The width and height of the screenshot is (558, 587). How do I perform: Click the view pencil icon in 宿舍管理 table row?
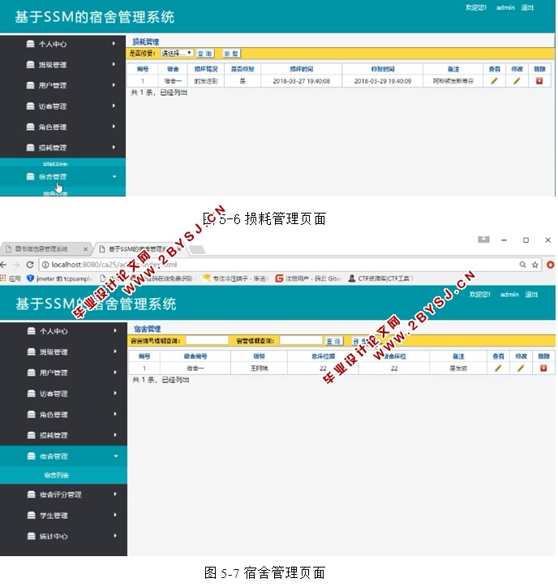(x=498, y=369)
